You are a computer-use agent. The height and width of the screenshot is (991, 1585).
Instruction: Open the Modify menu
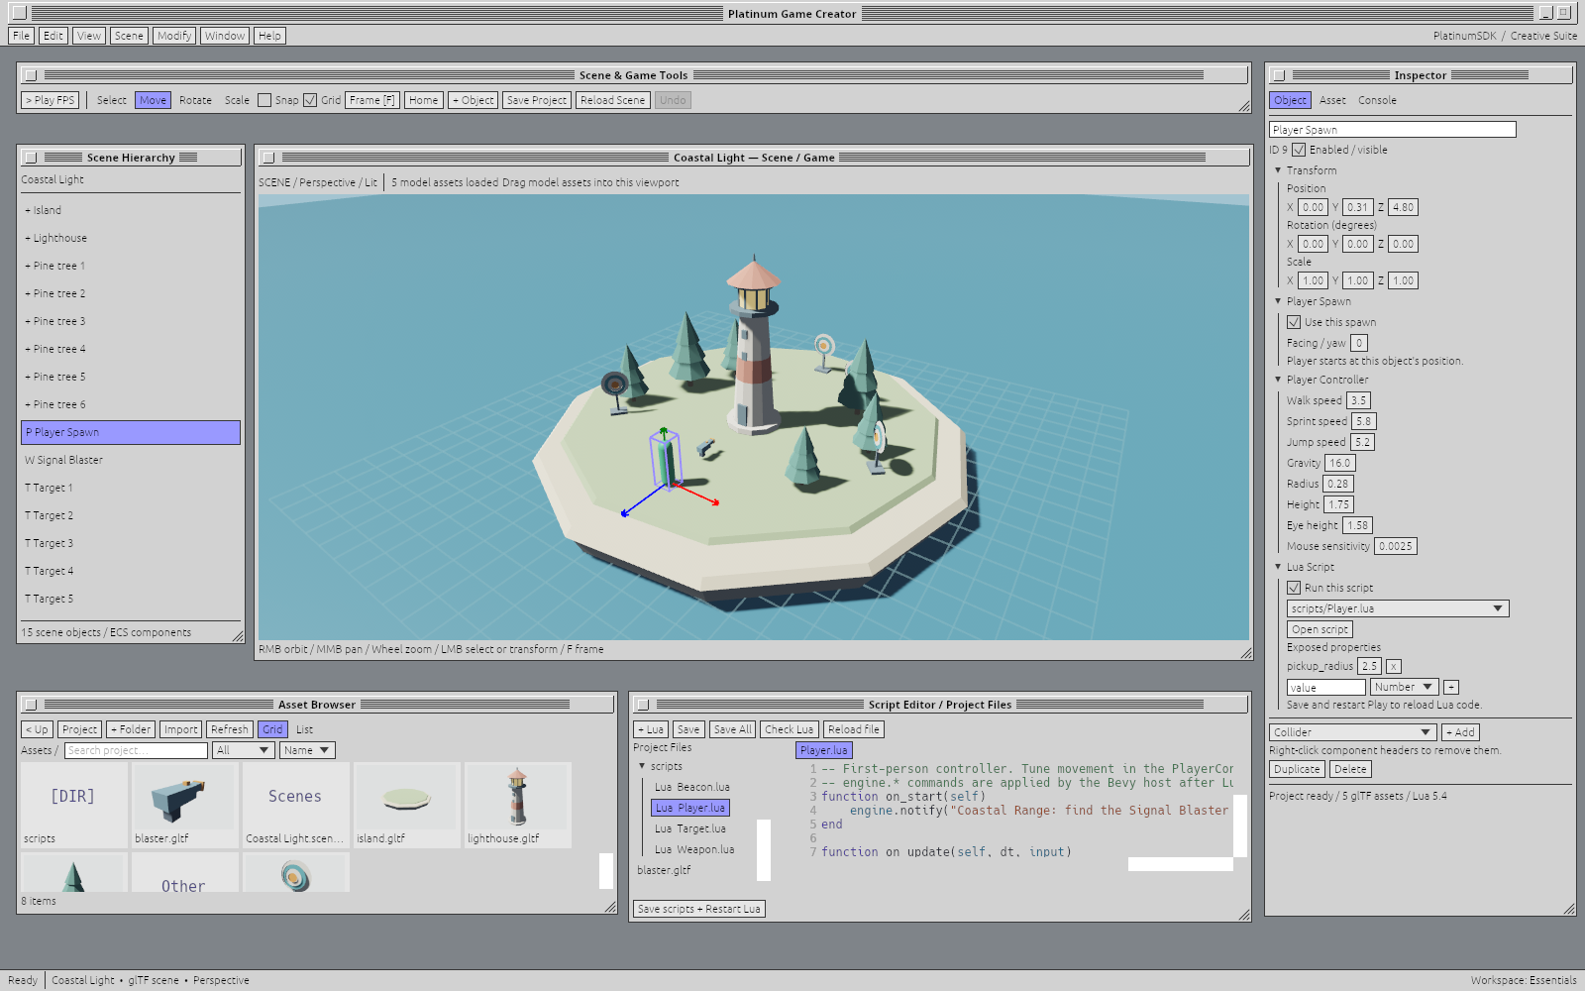click(174, 36)
